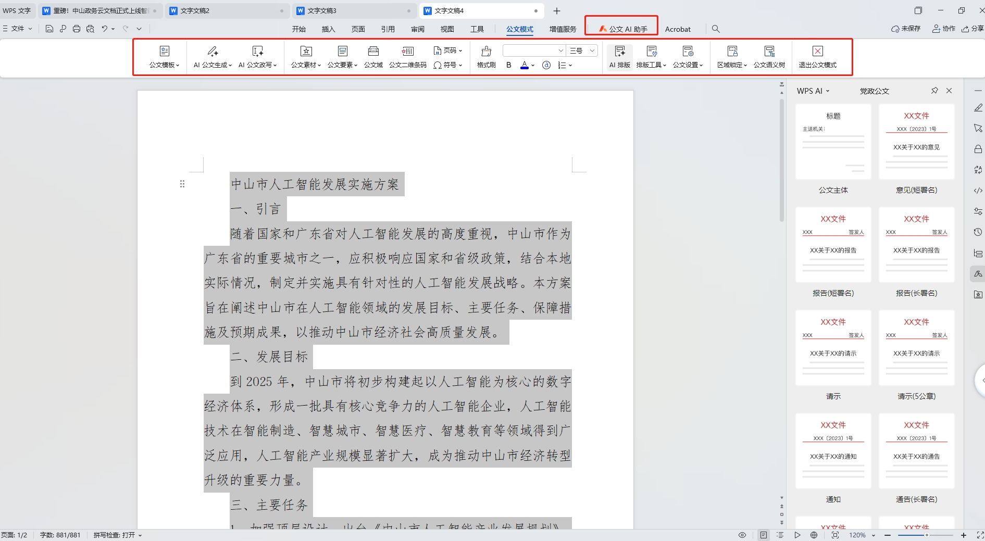This screenshot has width=985, height=541.
Task: Switch to the 插入 ribbon tab
Action: click(x=329, y=29)
